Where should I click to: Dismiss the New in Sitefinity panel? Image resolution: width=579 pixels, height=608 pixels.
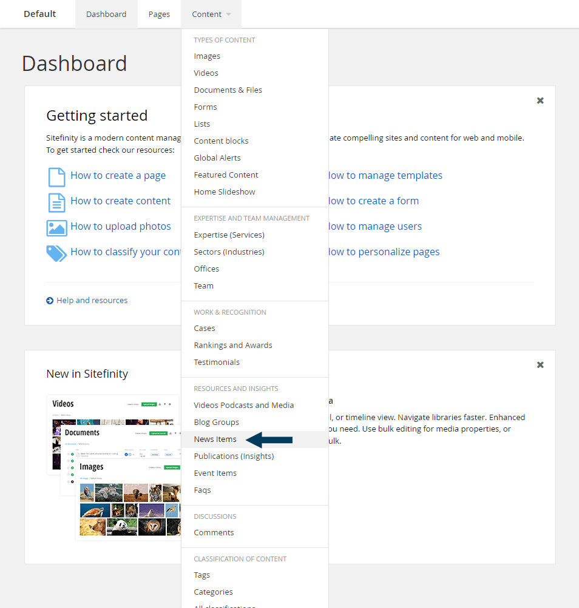540,365
